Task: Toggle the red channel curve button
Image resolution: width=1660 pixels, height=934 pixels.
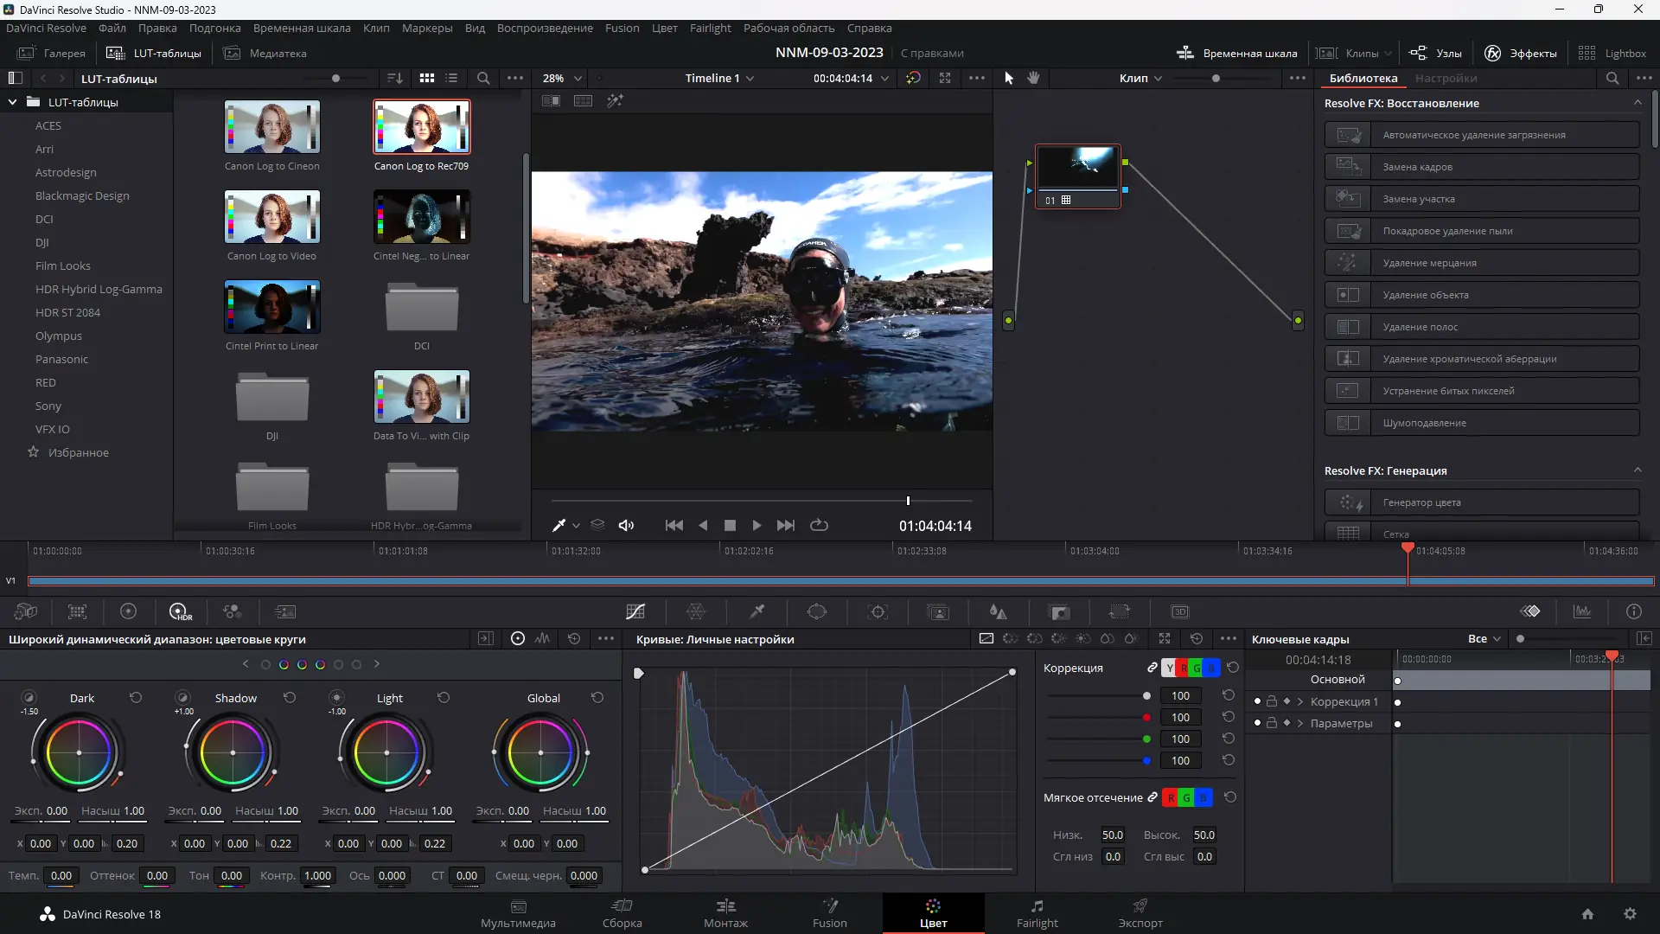Action: tap(1184, 669)
